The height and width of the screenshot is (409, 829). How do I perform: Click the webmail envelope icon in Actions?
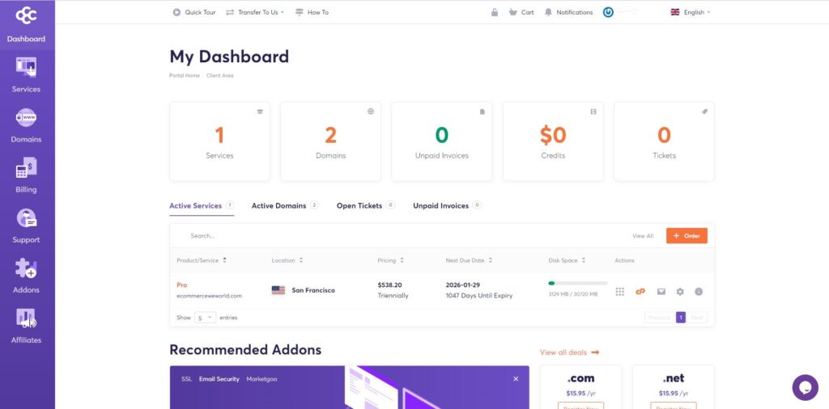coord(661,291)
